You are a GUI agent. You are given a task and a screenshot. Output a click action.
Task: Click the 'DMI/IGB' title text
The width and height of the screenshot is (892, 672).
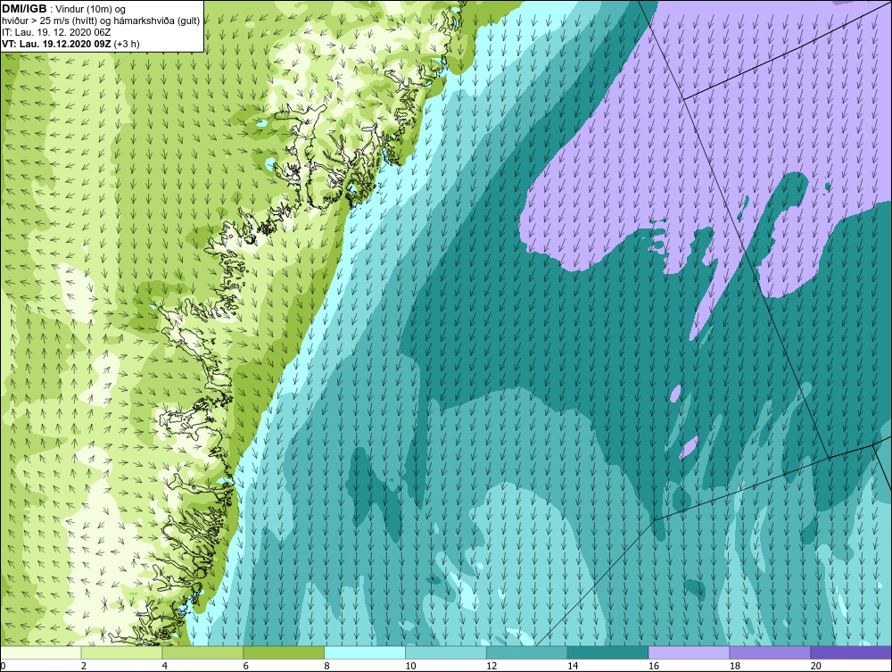[24, 9]
